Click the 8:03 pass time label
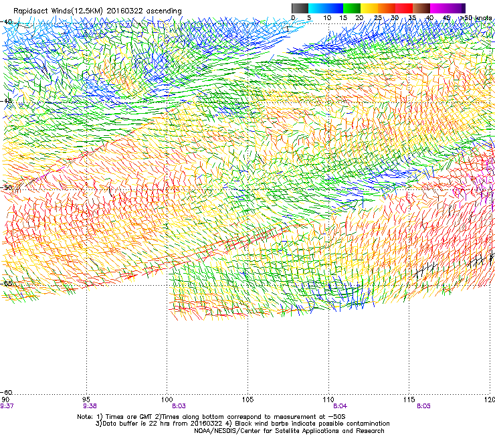The height and width of the screenshot is (435, 495). [179, 406]
